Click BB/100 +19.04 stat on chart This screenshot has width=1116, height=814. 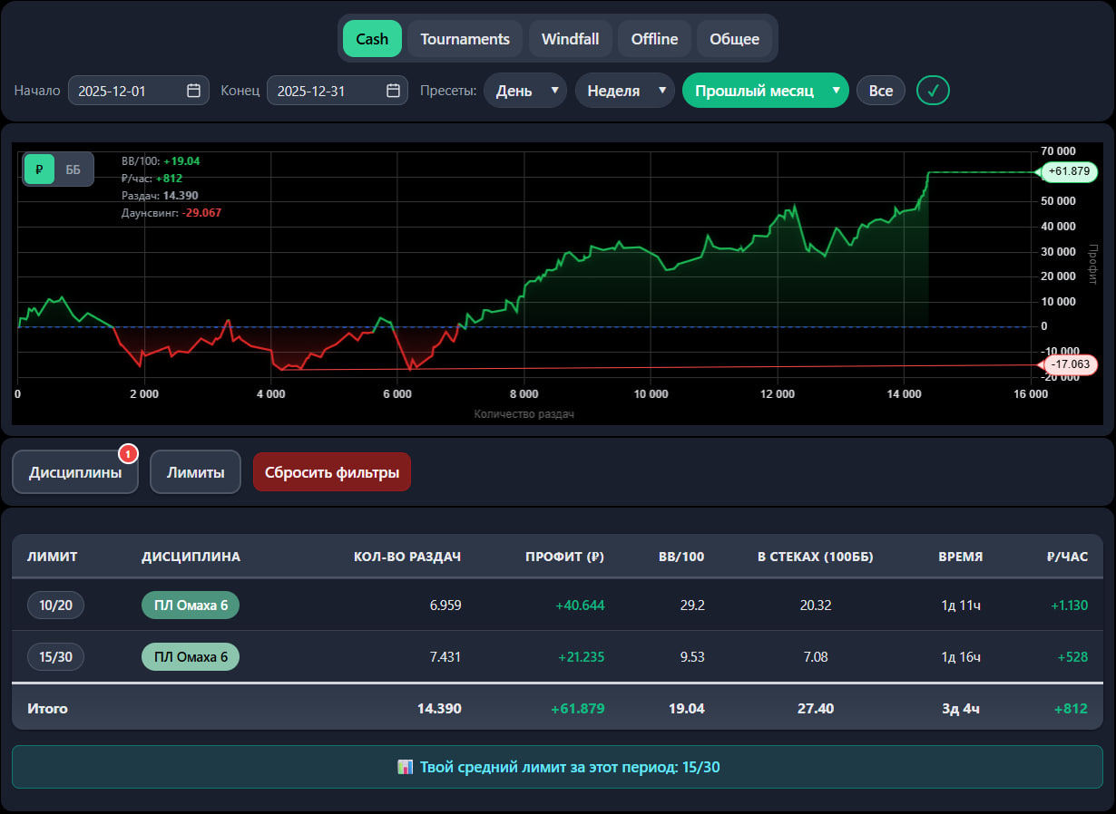tap(161, 160)
